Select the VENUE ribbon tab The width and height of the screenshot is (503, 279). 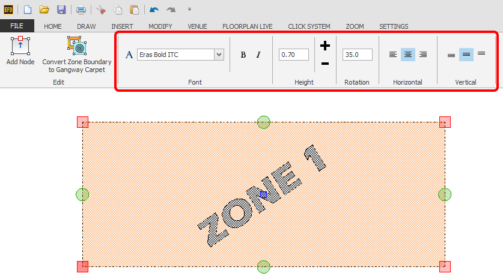pos(197,26)
